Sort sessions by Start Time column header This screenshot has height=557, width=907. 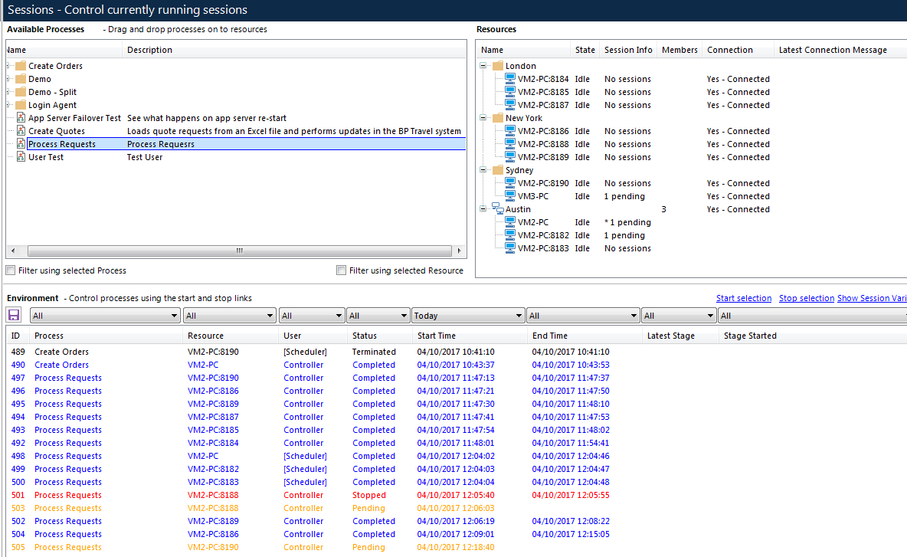(470, 336)
